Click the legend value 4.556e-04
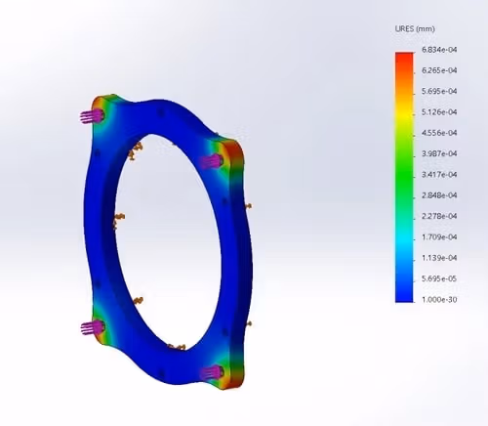The image size is (488, 426). point(439,133)
